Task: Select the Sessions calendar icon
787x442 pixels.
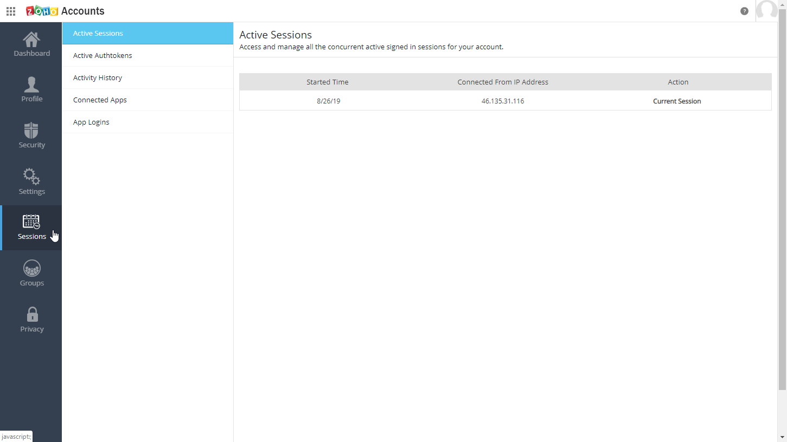Action: (31, 222)
